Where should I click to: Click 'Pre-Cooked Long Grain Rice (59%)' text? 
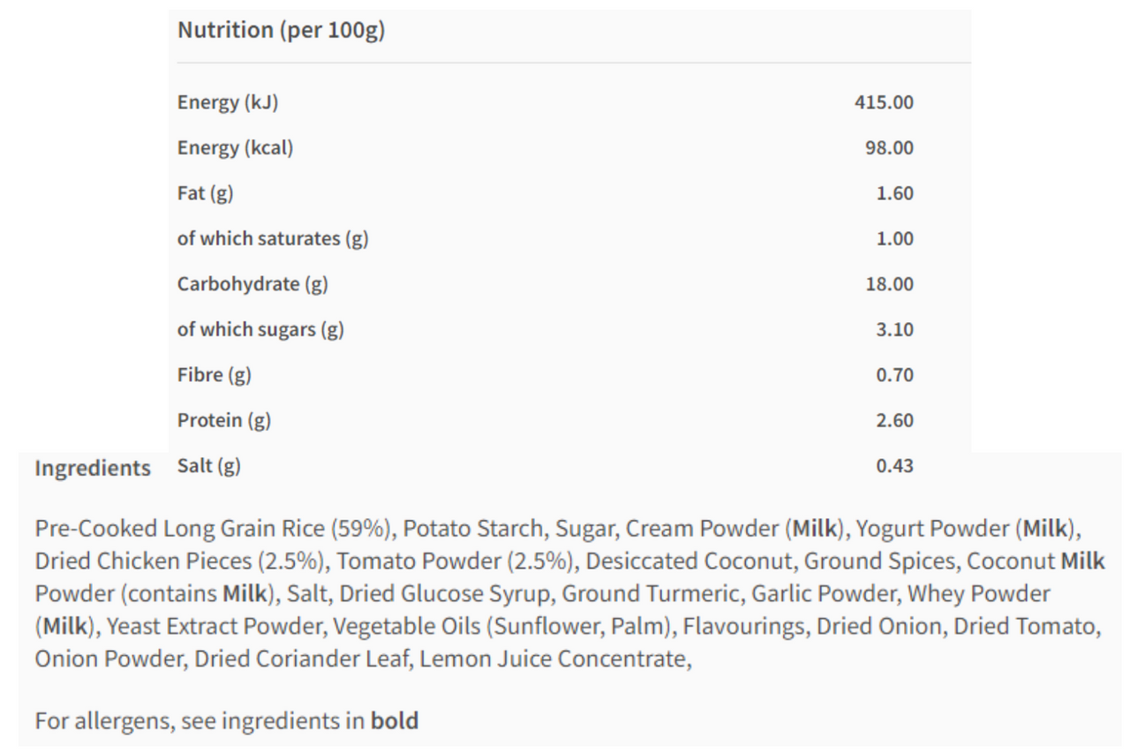pyautogui.click(x=213, y=530)
